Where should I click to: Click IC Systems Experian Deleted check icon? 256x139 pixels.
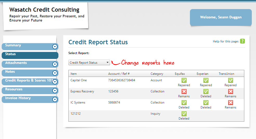pos(206,103)
